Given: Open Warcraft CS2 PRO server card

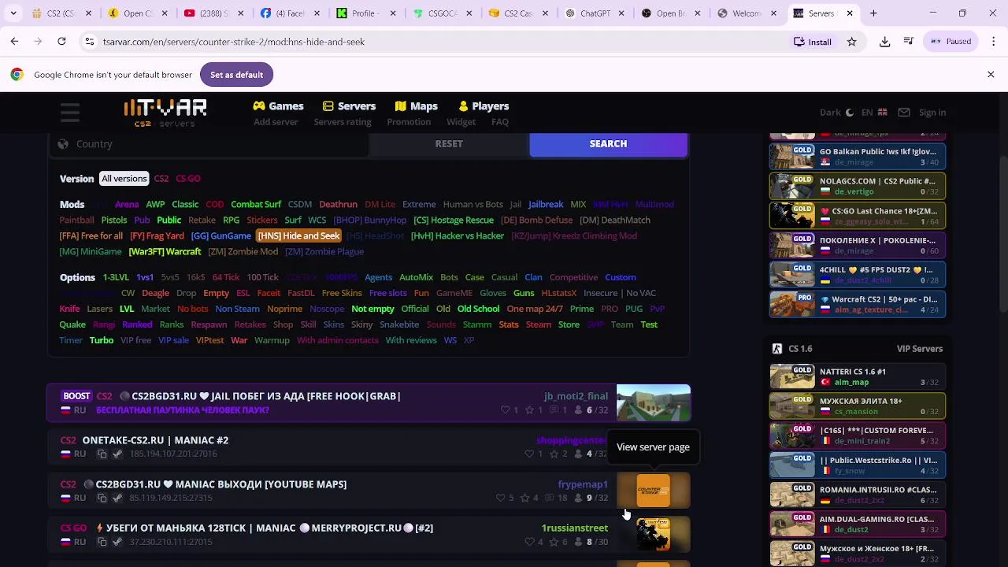Looking at the screenshot, I should coord(858,304).
